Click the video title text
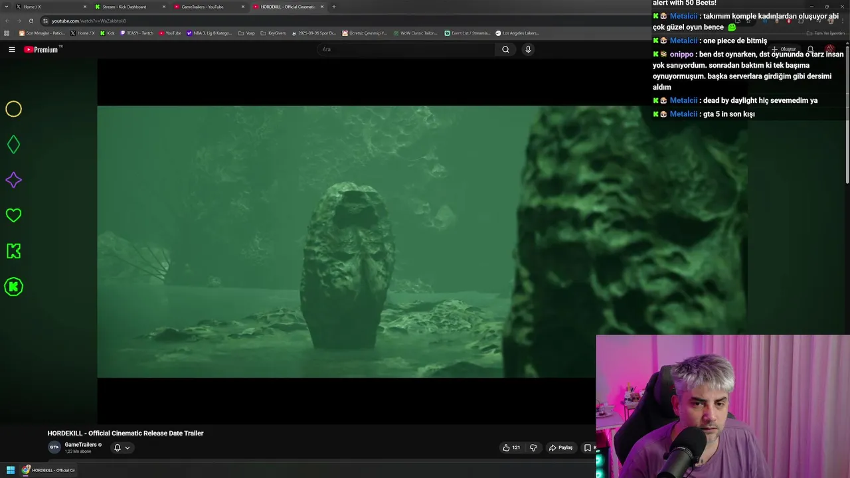Image resolution: width=850 pixels, height=478 pixels. coord(126,433)
